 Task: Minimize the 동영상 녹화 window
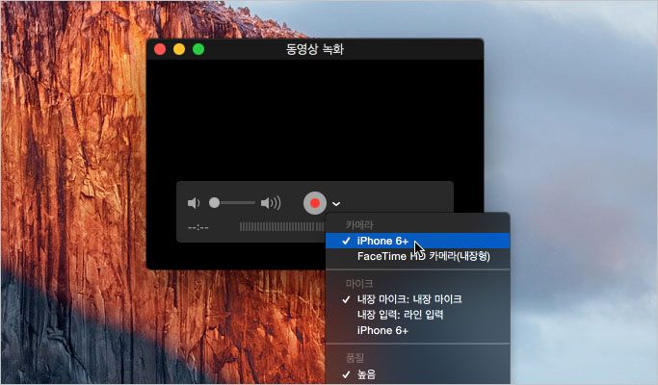[179, 49]
